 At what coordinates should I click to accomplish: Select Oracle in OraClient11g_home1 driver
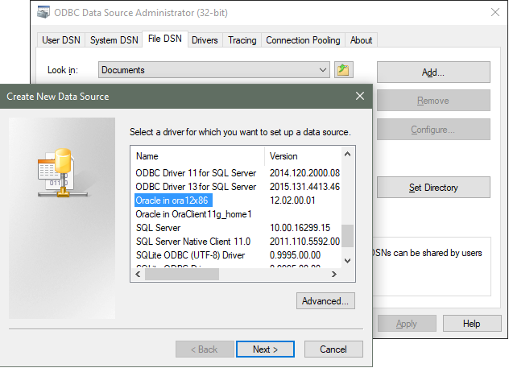(x=194, y=214)
